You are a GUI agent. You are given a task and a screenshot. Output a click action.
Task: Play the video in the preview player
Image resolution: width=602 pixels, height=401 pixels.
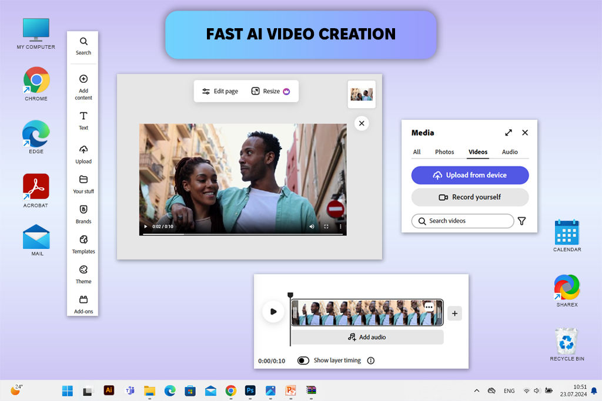(146, 227)
